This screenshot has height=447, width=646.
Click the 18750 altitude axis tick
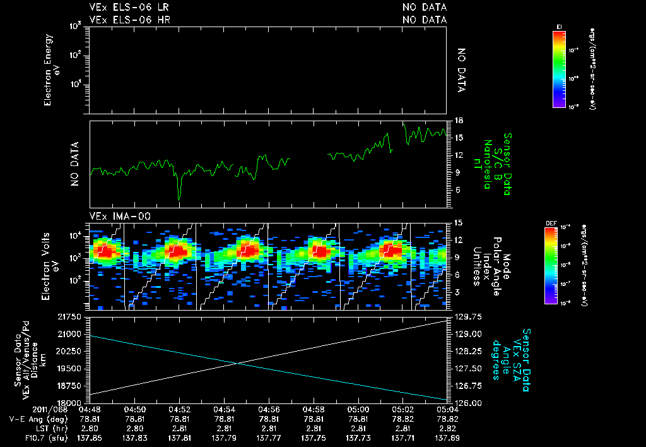(70, 386)
